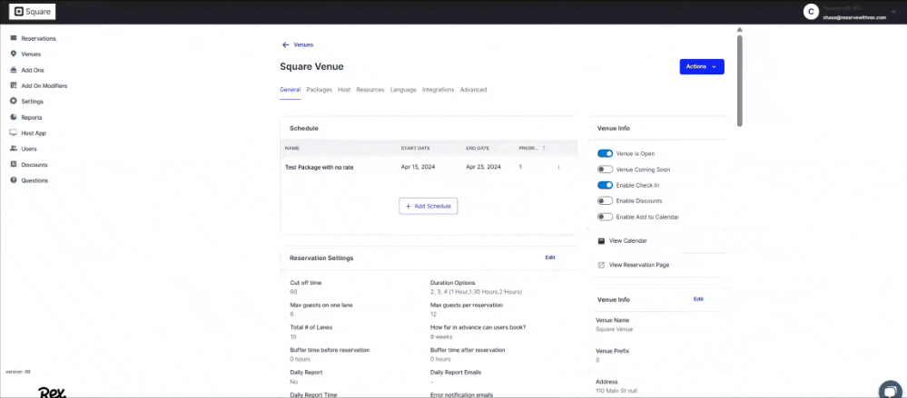Viewport: 907px width, 398px height.
Task: Switch to the Integrations tab
Action: pyautogui.click(x=438, y=90)
